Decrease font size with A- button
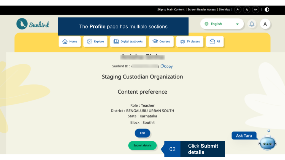The height and width of the screenshot is (160, 285). tap(238, 9)
